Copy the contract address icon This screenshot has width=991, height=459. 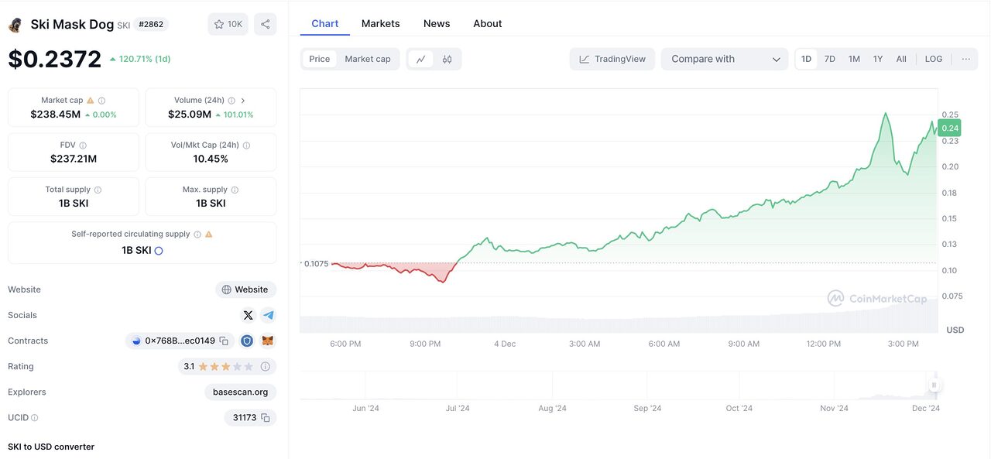click(x=224, y=341)
